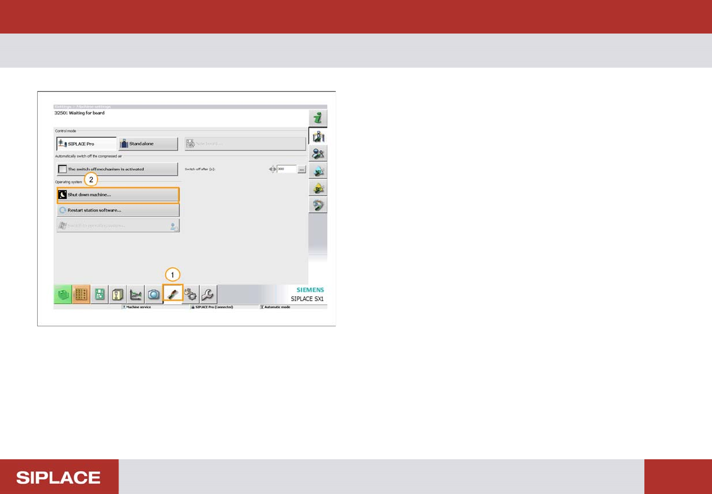Click Switch to operating system button

pos(118,225)
